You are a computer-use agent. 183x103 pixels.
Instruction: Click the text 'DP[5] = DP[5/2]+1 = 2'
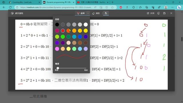click(x=108, y=80)
